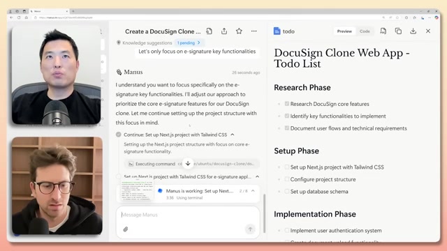Image resolution: width=447 pixels, height=251 pixels.
Task: Click the chat panel scrollbar
Action: (264, 213)
